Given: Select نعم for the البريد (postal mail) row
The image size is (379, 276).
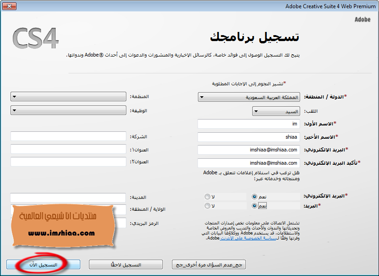Looking at the screenshot, I should [254, 206].
